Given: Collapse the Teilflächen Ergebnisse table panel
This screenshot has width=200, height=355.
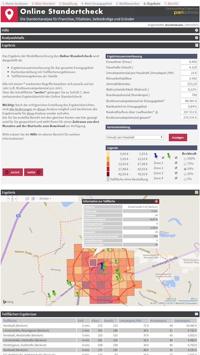Looking at the screenshot, I should [x=196, y=314].
